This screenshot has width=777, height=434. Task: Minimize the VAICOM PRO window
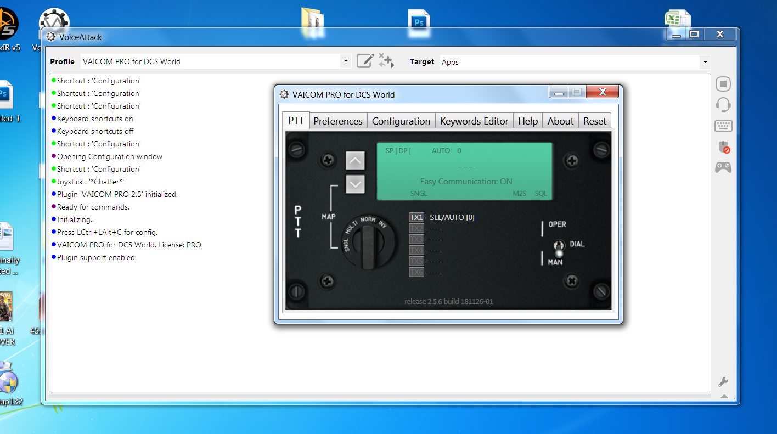click(559, 92)
